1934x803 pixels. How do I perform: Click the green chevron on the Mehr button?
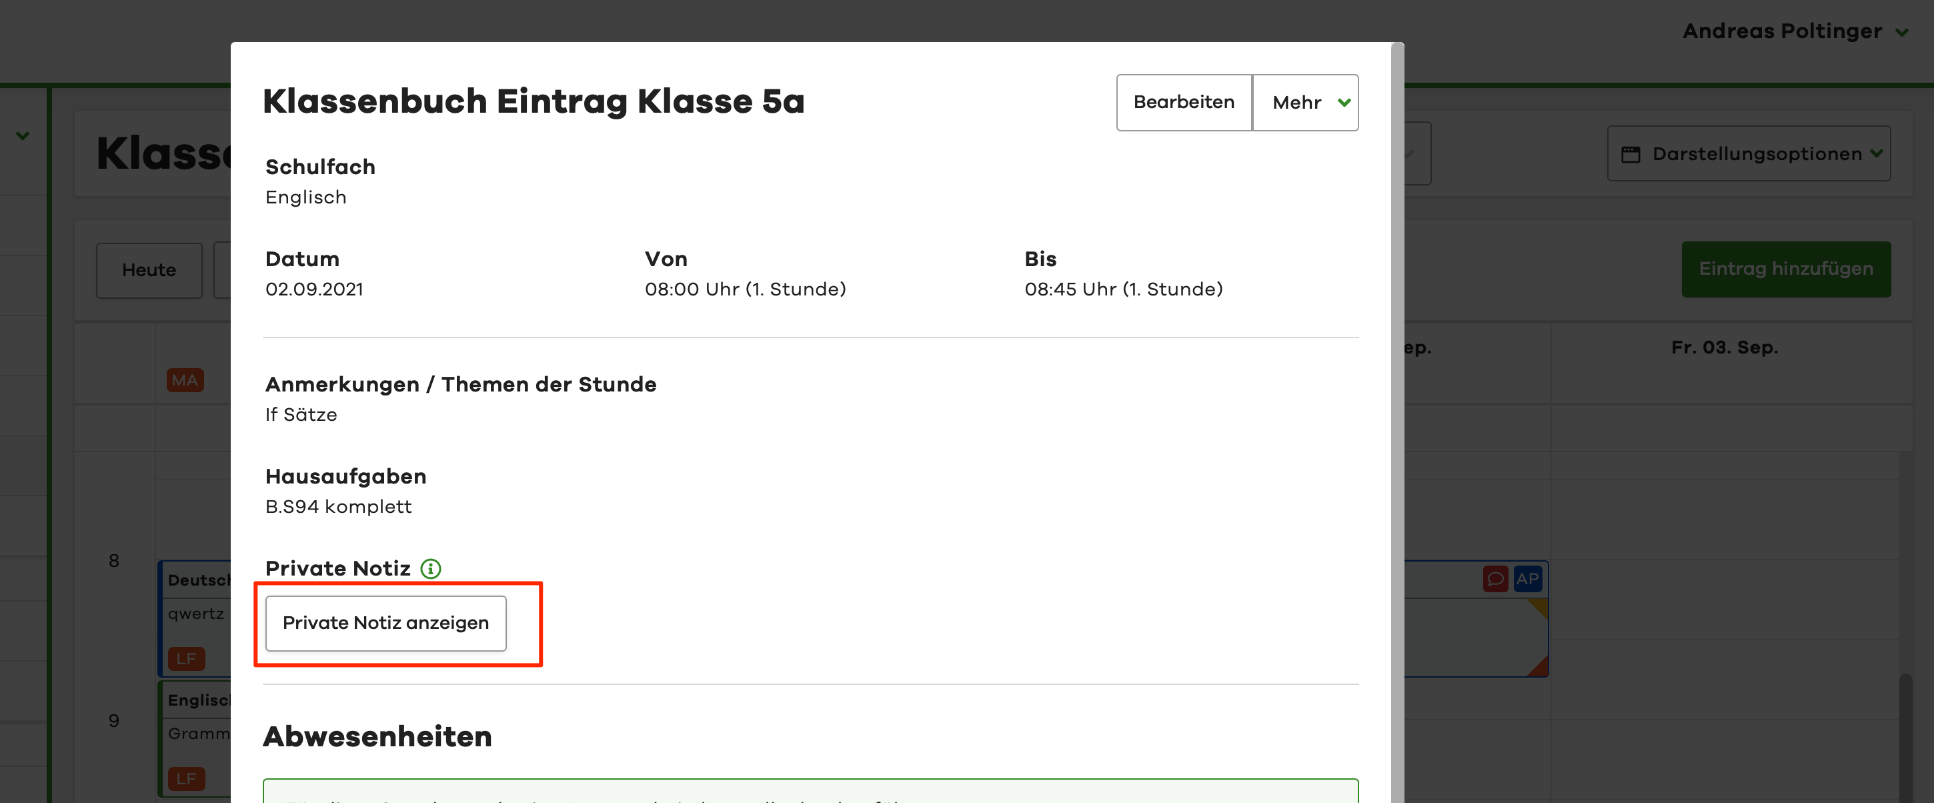click(x=1344, y=103)
